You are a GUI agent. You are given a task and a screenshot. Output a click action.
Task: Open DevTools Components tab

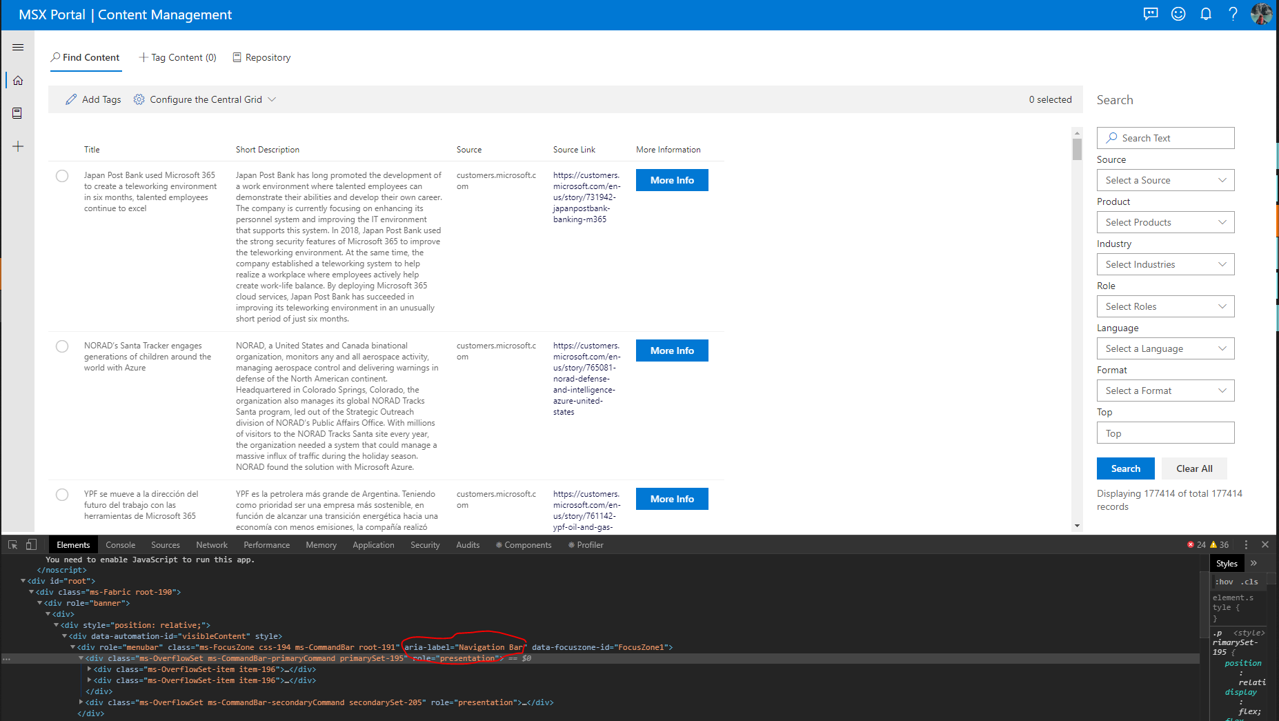tap(524, 544)
